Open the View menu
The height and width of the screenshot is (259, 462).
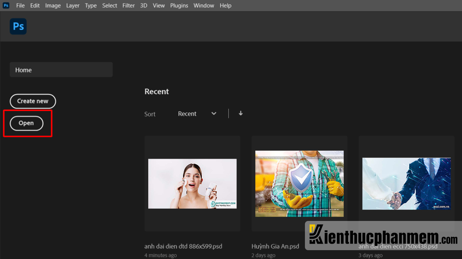(x=159, y=5)
